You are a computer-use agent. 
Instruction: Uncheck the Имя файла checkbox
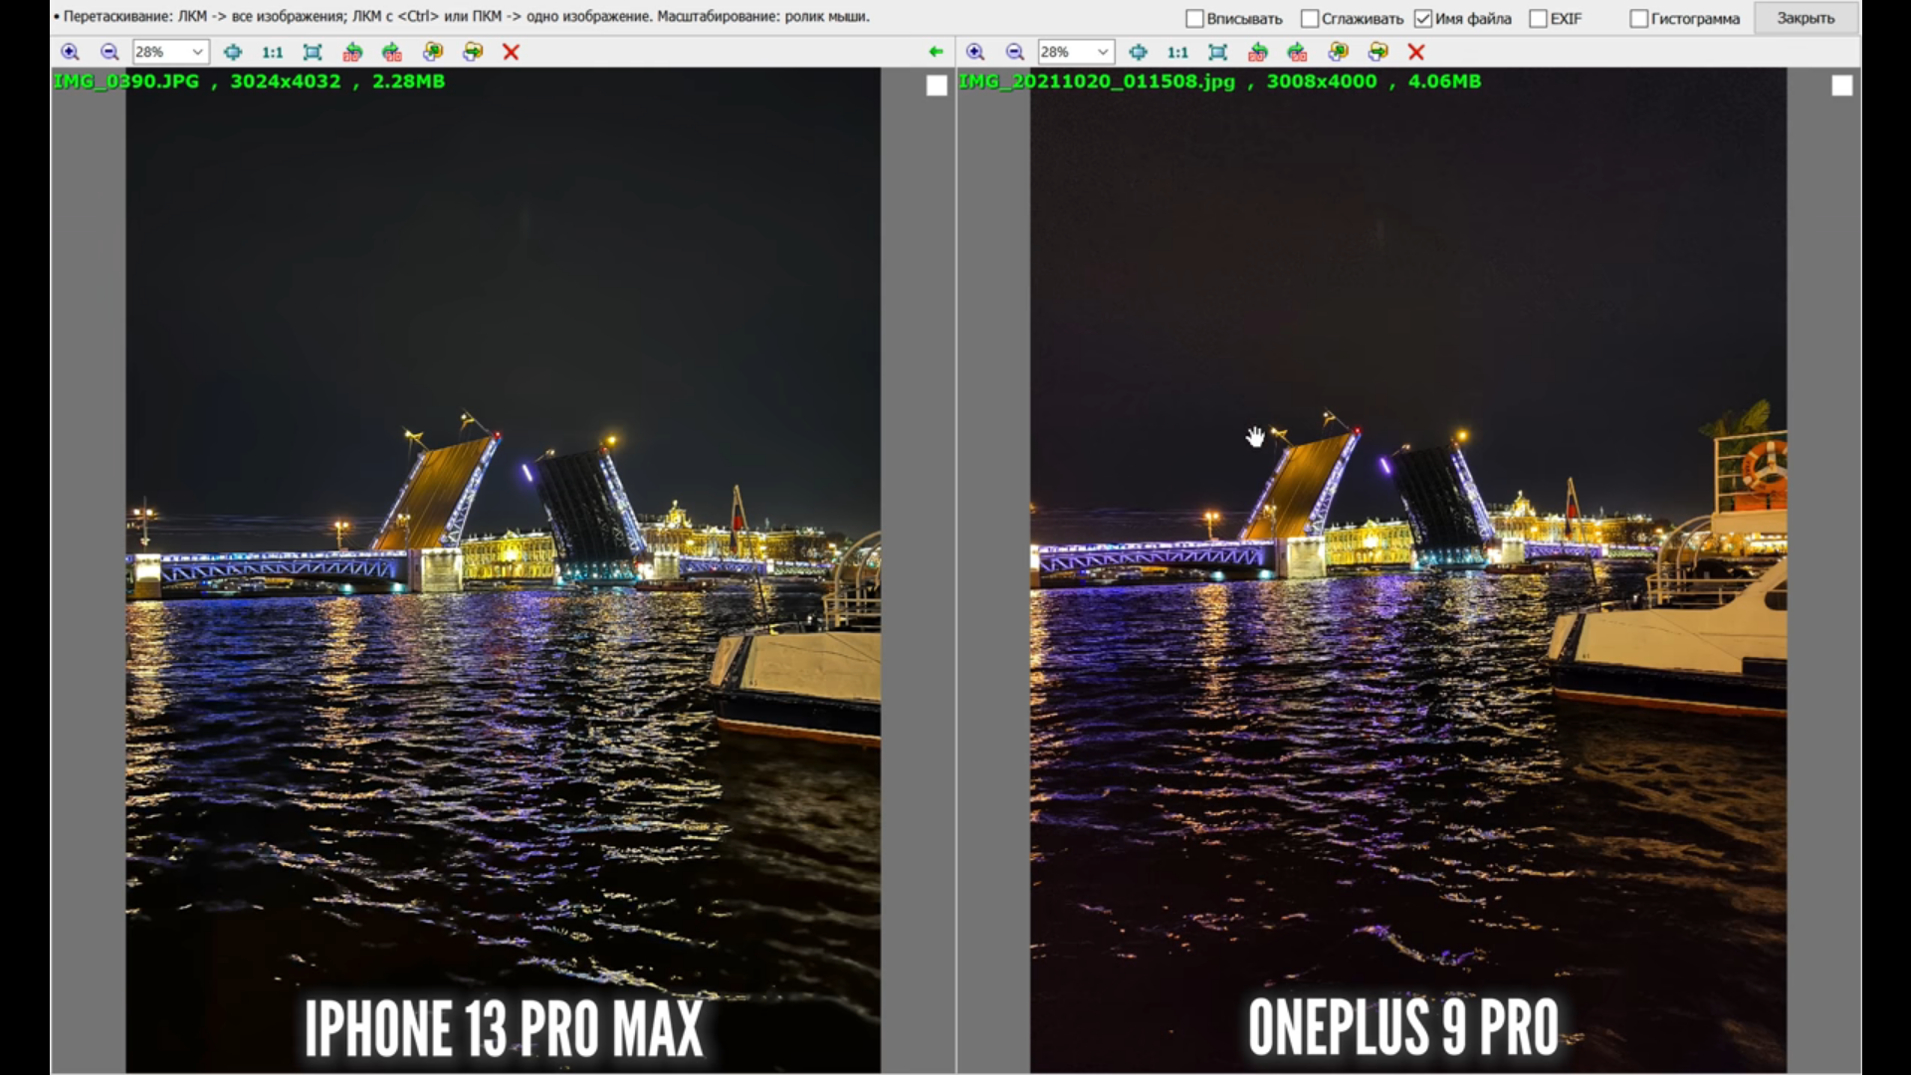pyautogui.click(x=1423, y=19)
